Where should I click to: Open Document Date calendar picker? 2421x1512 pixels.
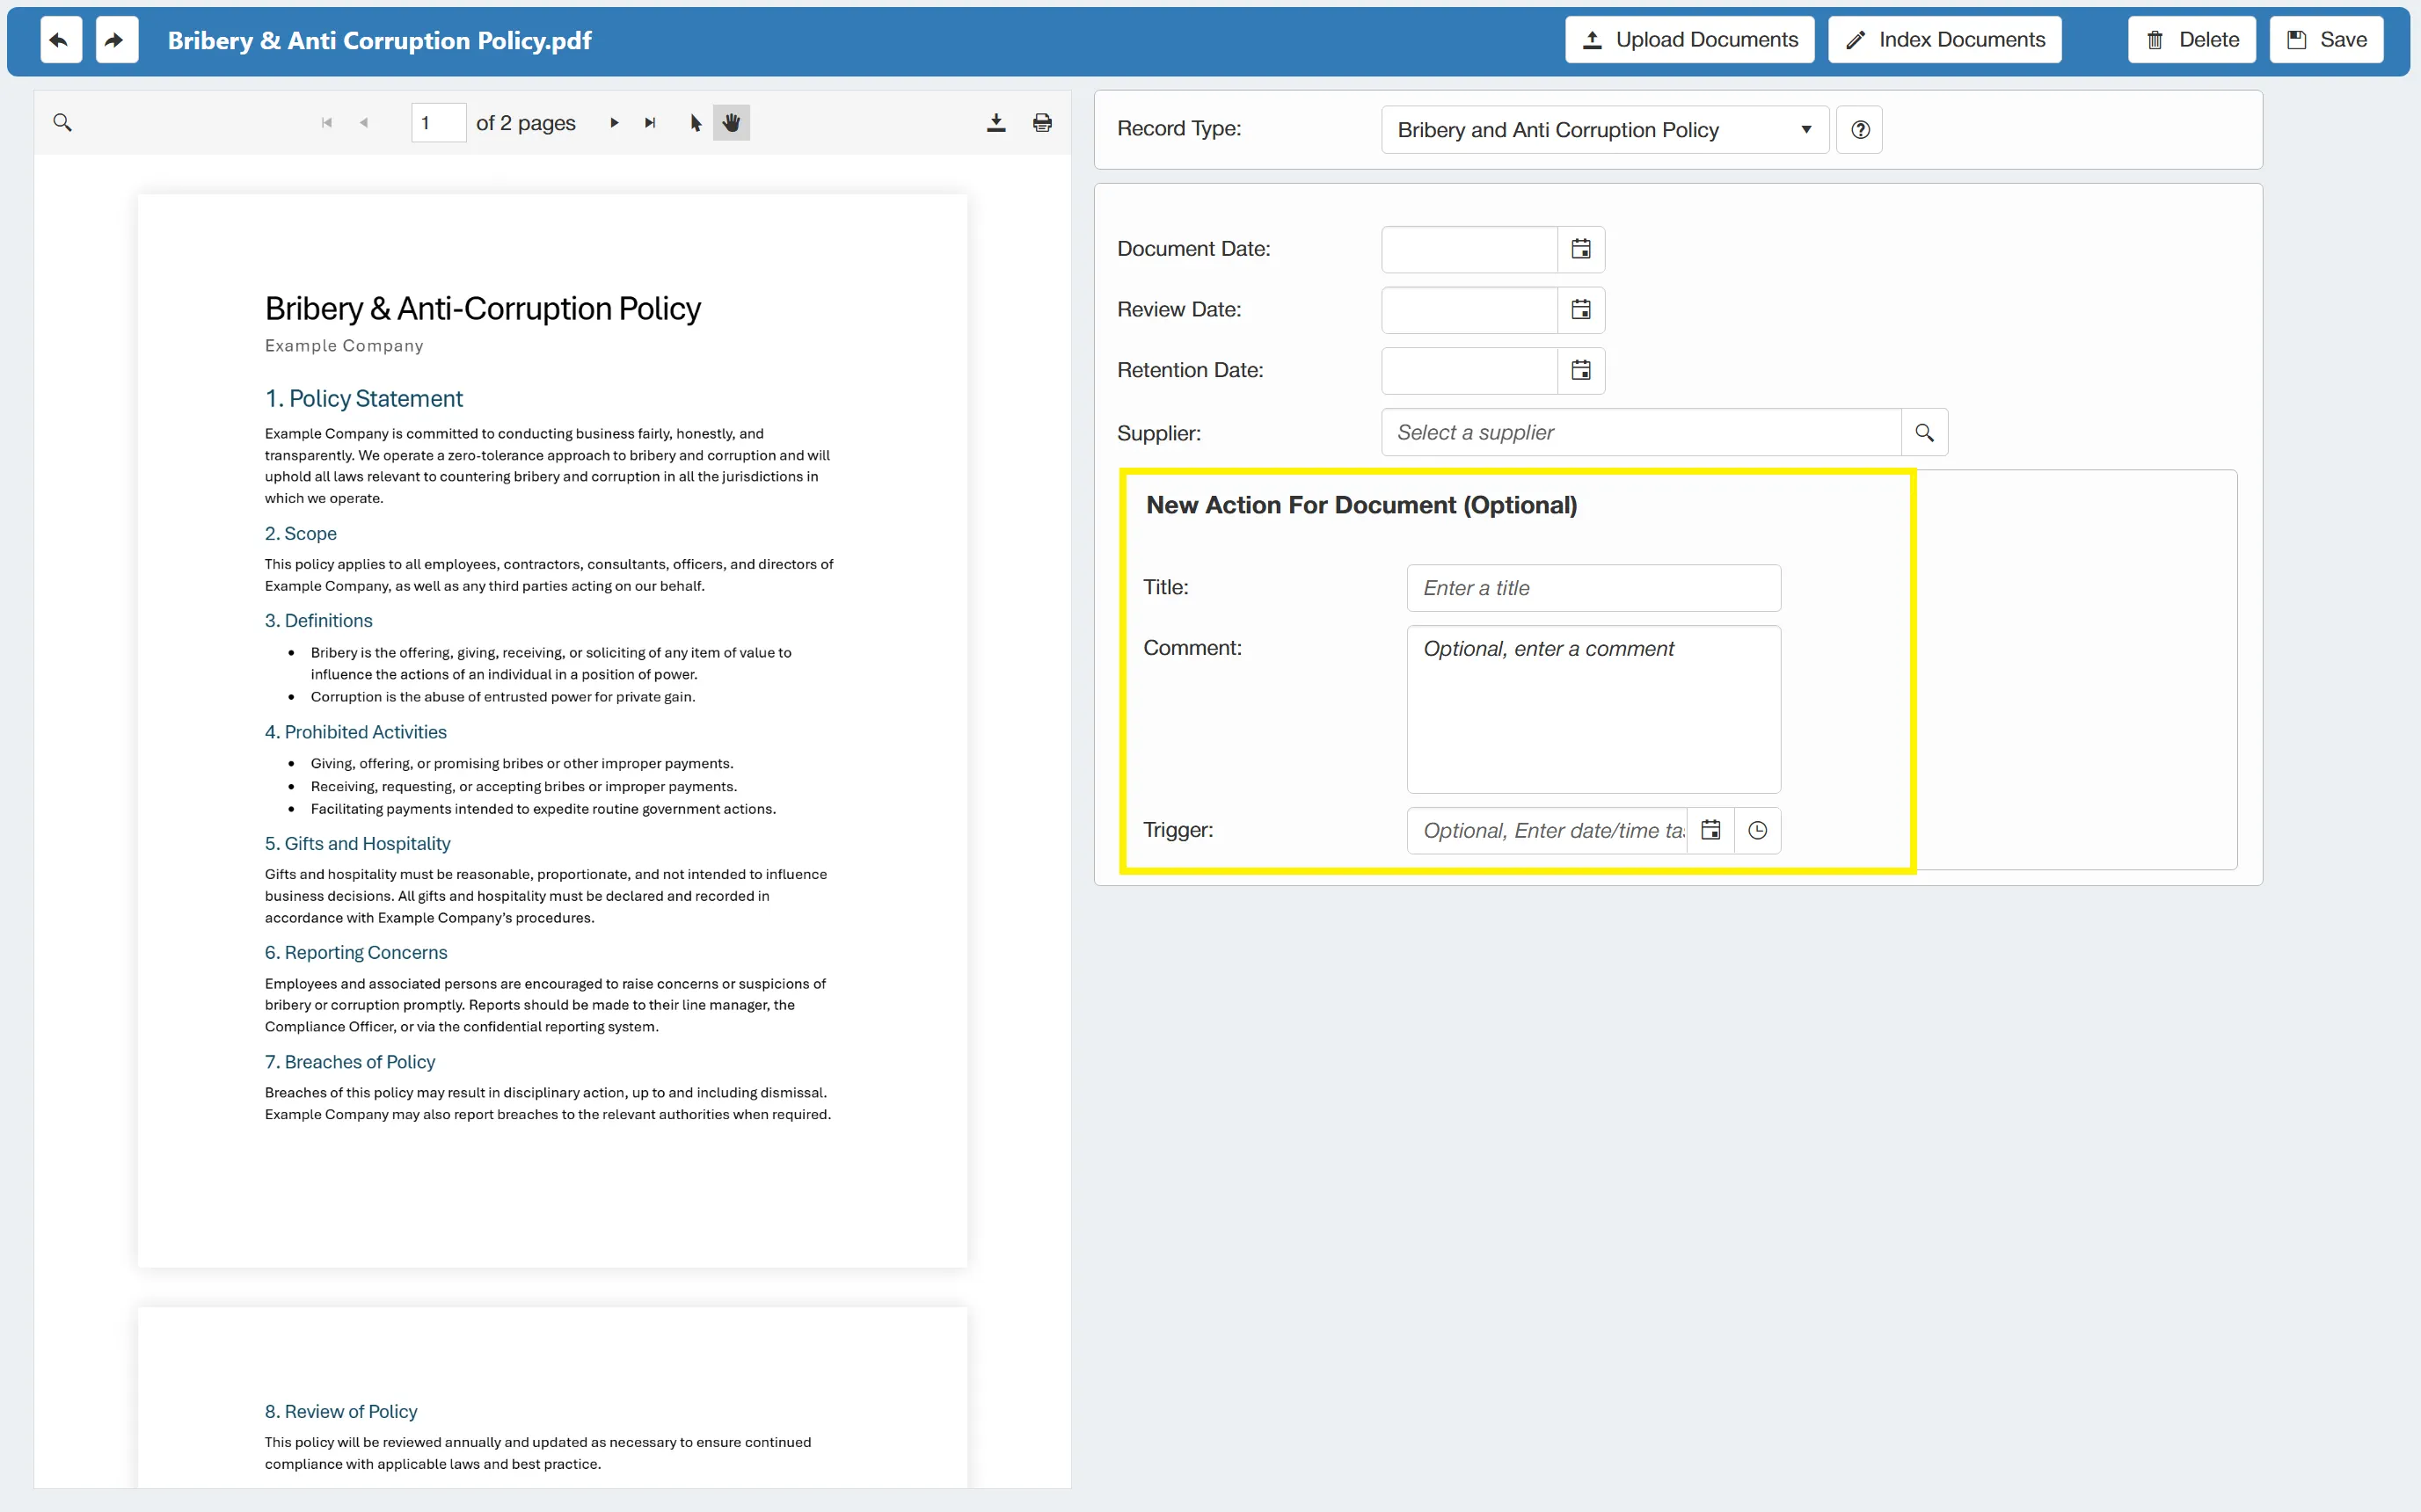[x=1580, y=249]
